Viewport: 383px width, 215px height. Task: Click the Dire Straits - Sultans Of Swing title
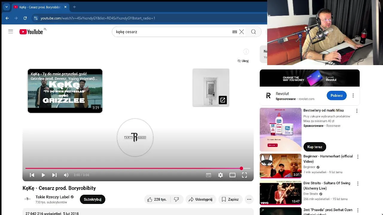[x=327, y=186]
